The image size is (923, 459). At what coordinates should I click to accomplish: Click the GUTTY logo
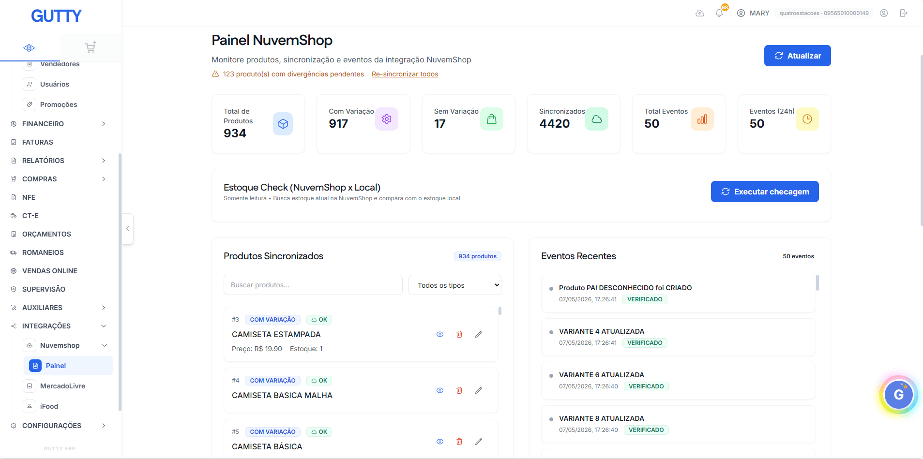tap(56, 16)
